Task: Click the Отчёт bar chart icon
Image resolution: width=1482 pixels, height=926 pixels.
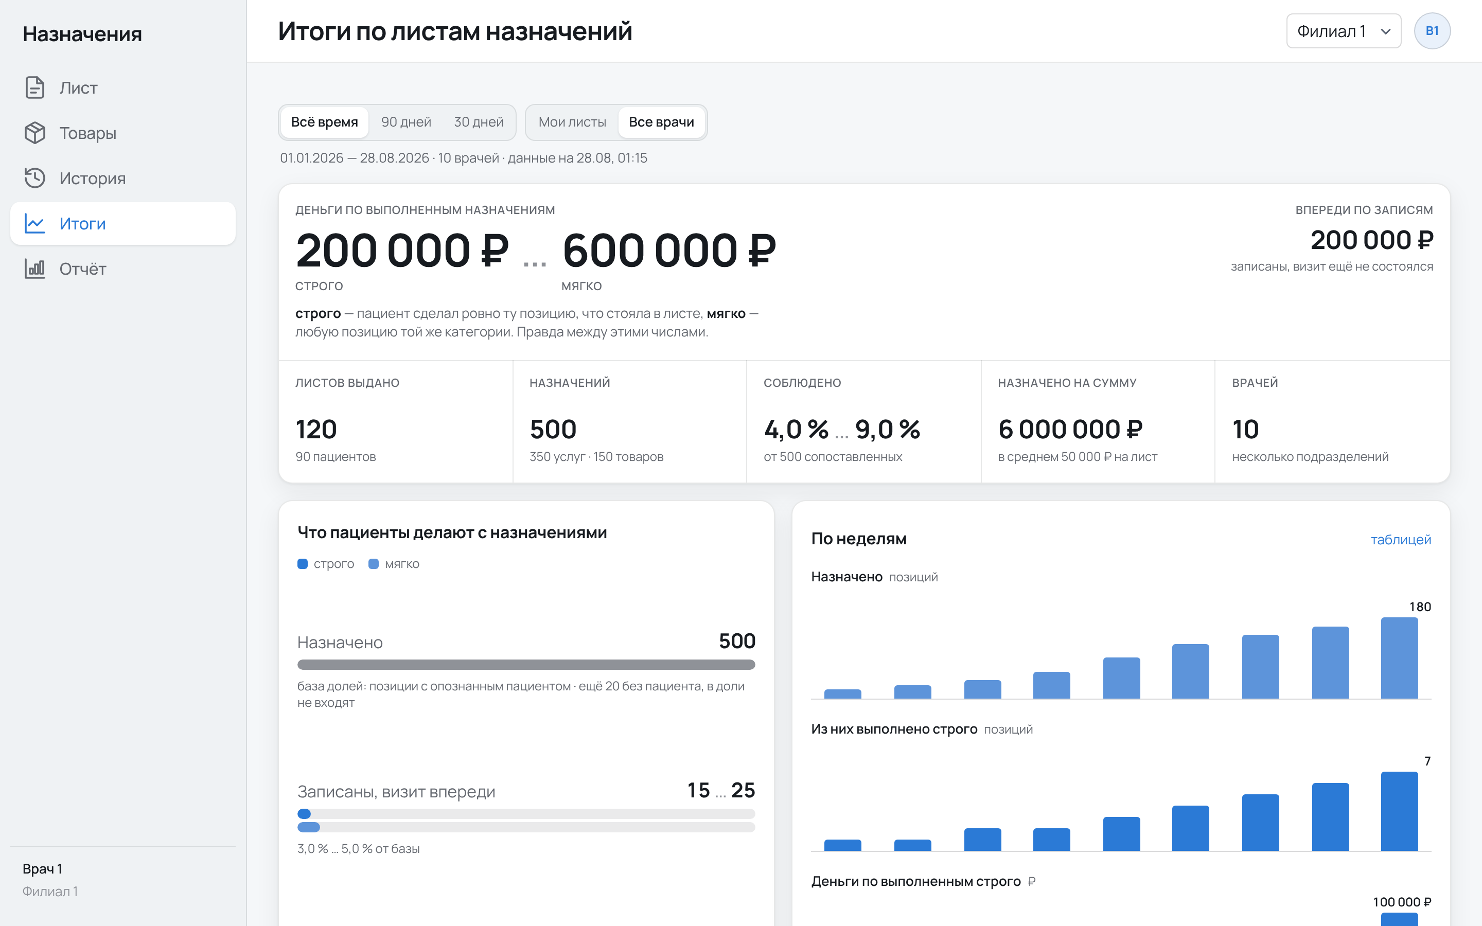Action: coord(35,269)
